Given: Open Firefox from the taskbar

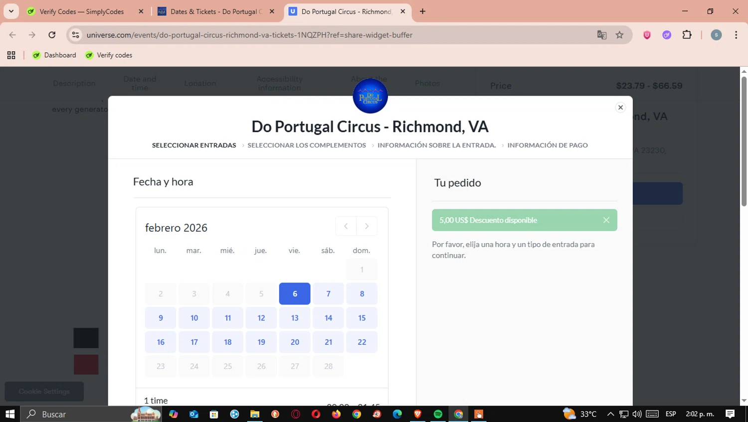Looking at the screenshot, I should pyautogui.click(x=336, y=414).
